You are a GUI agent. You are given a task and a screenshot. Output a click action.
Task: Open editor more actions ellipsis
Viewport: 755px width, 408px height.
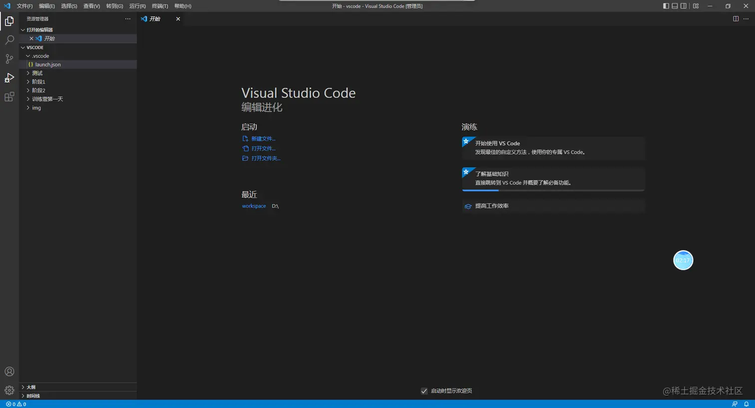click(x=746, y=19)
